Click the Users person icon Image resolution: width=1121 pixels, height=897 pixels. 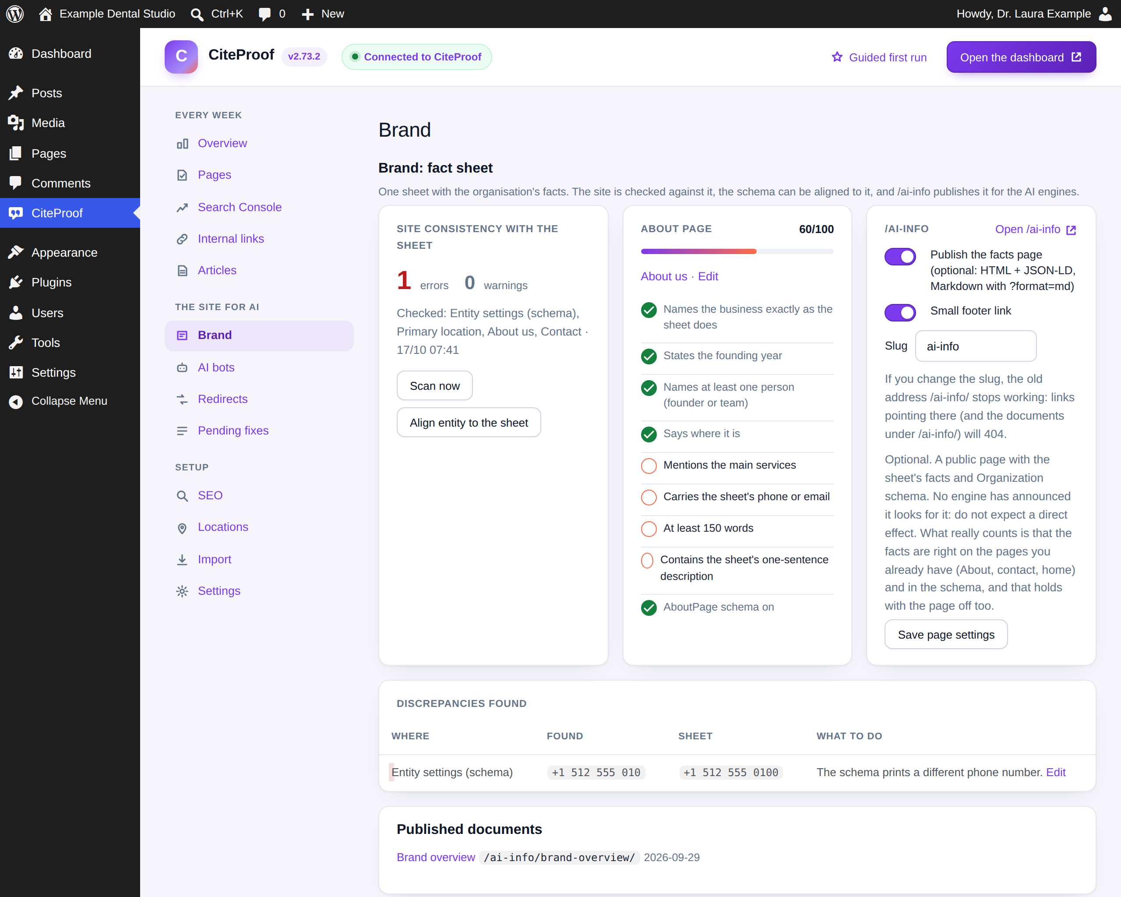click(x=16, y=313)
